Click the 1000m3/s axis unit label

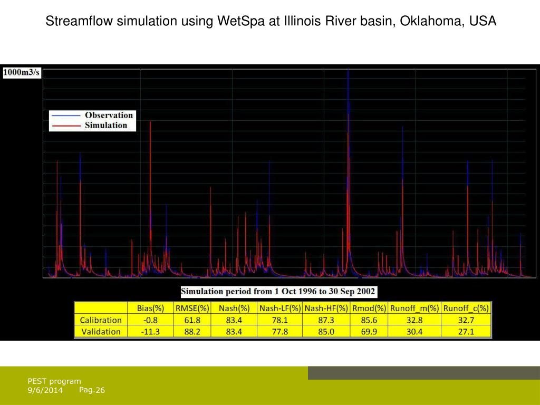pos(22,73)
